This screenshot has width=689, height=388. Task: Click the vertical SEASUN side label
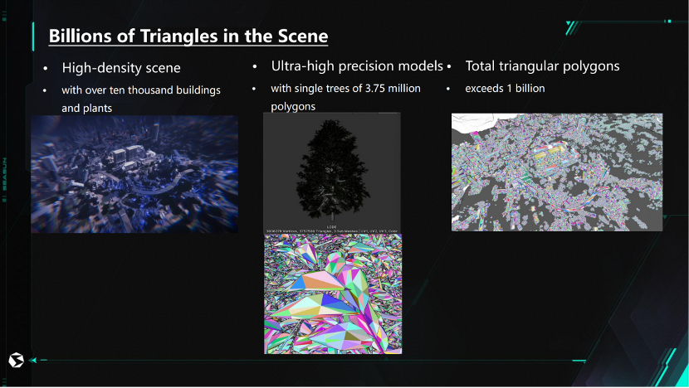point(4,172)
